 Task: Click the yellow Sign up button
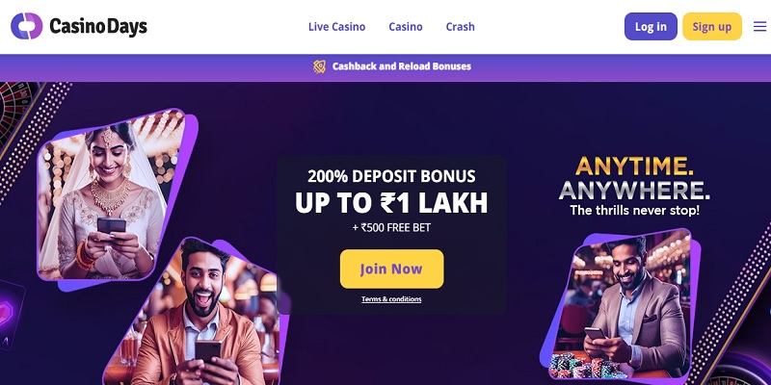[x=712, y=27]
